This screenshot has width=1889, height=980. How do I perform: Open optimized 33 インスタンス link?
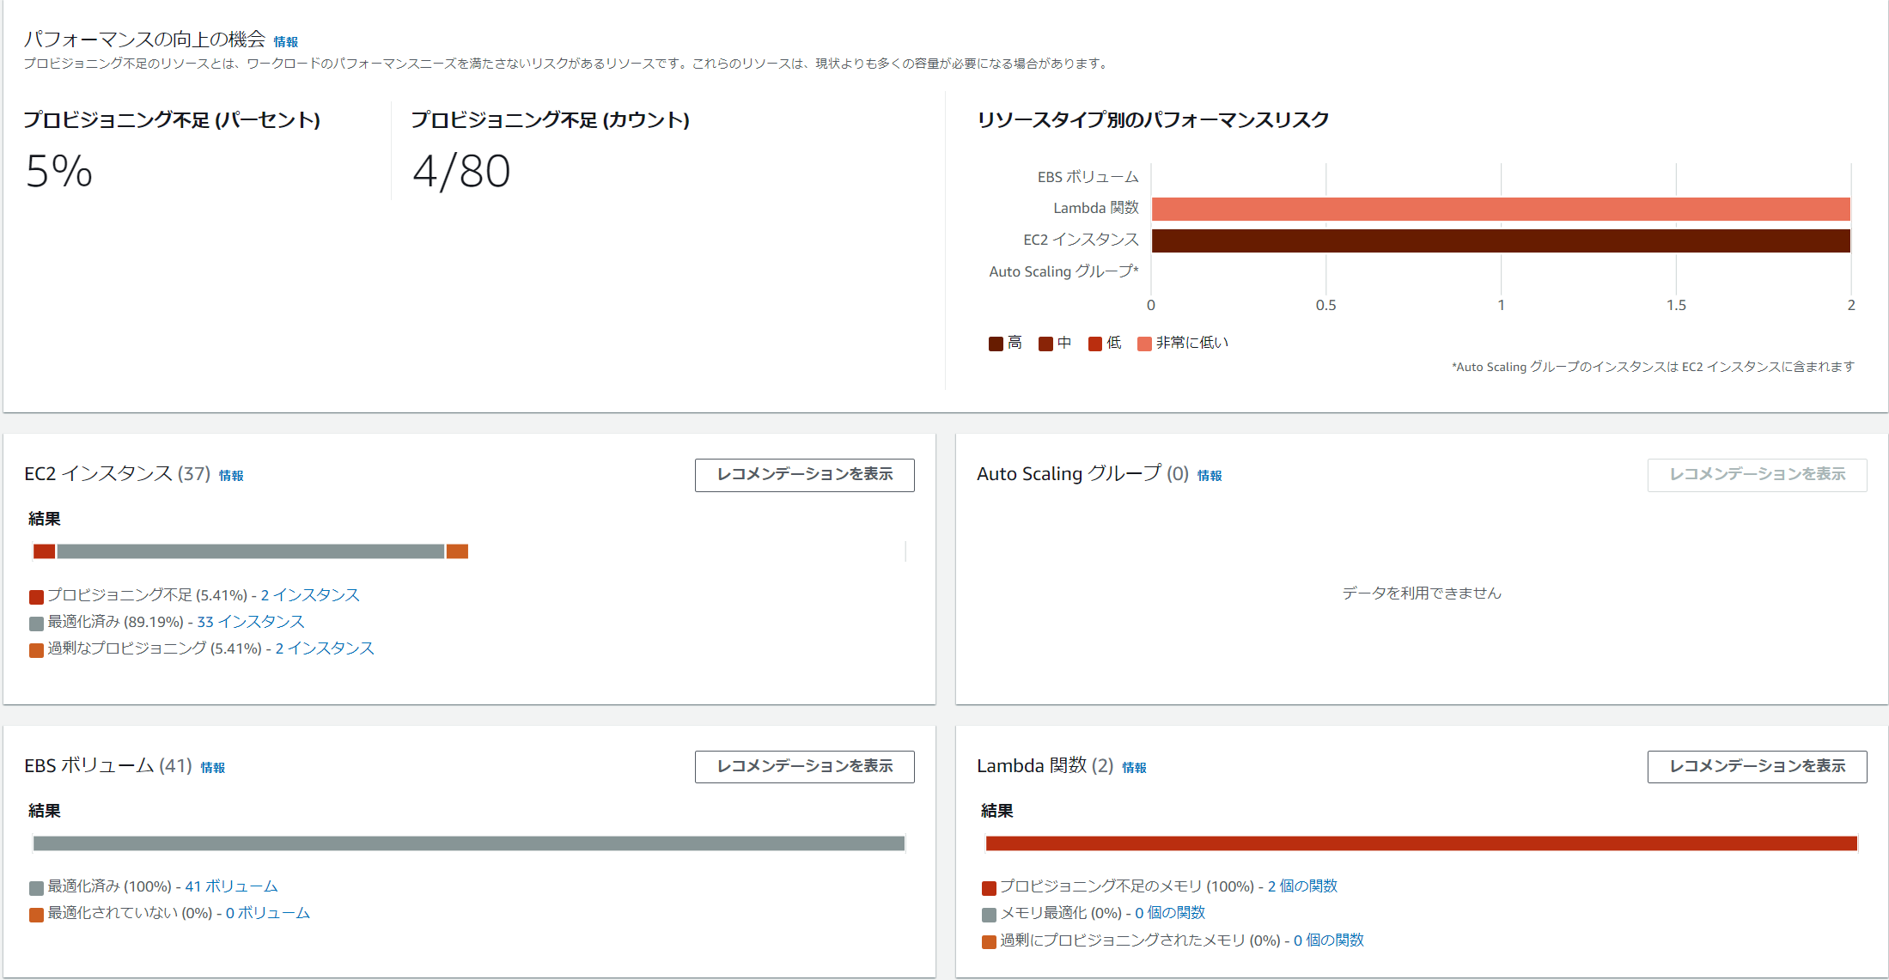(x=251, y=622)
